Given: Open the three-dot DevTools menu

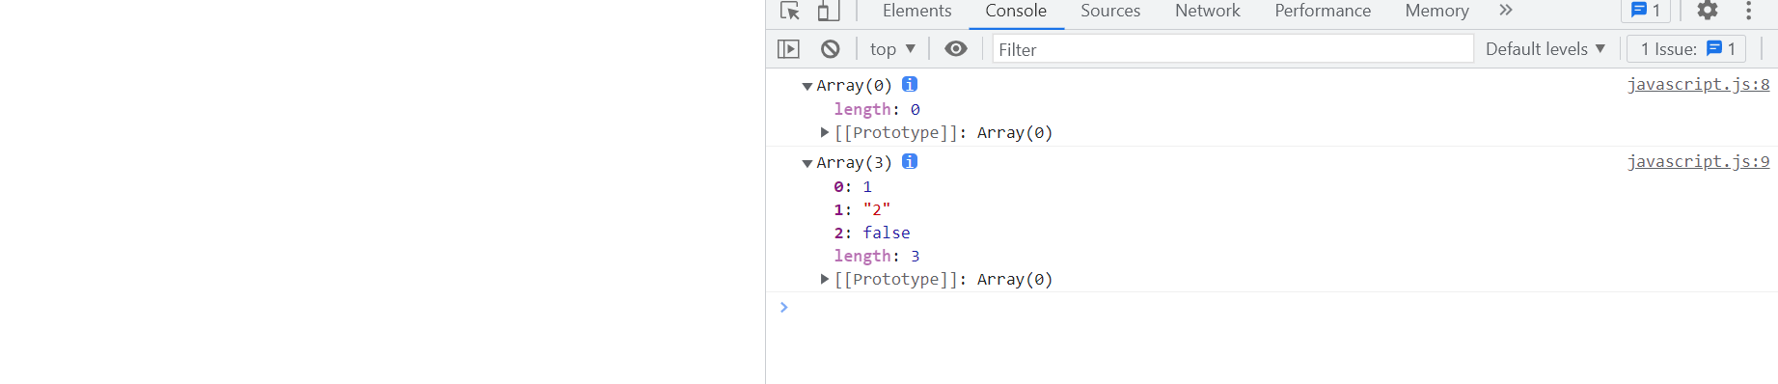Looking at the screenshot, I should (1748, 11).
